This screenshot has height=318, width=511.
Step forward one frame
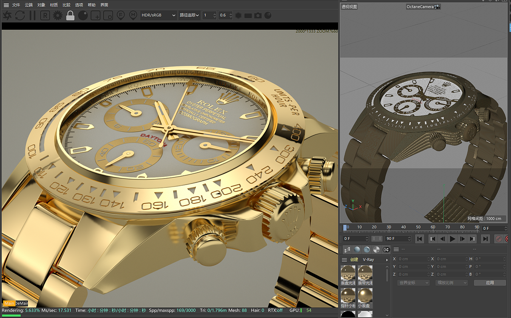[462, 239]
